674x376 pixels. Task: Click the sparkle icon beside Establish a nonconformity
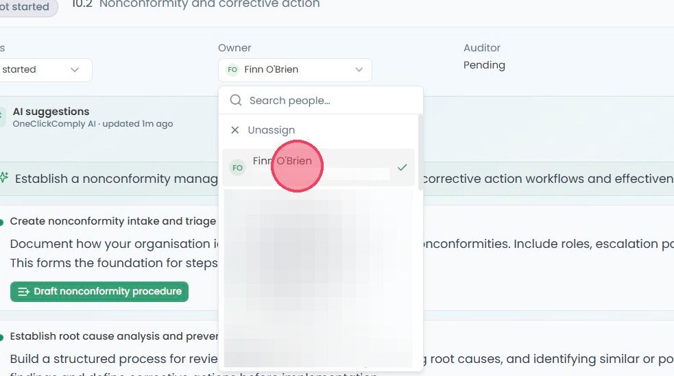[x=4, y=177]
